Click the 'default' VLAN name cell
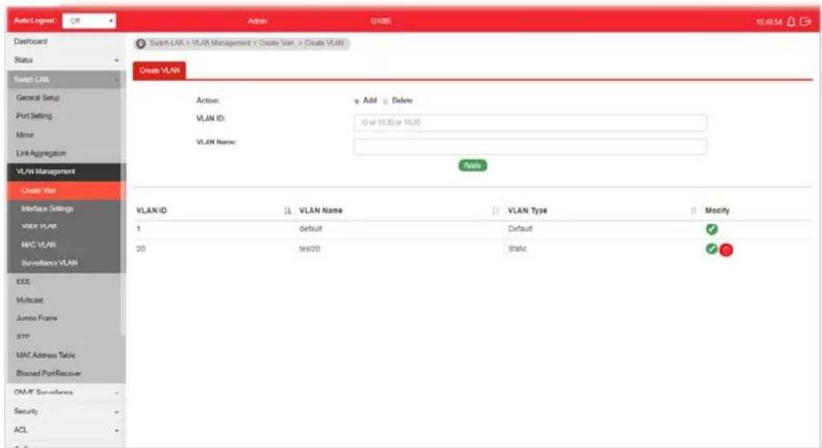Screen dimensions: 822x448 310,229
